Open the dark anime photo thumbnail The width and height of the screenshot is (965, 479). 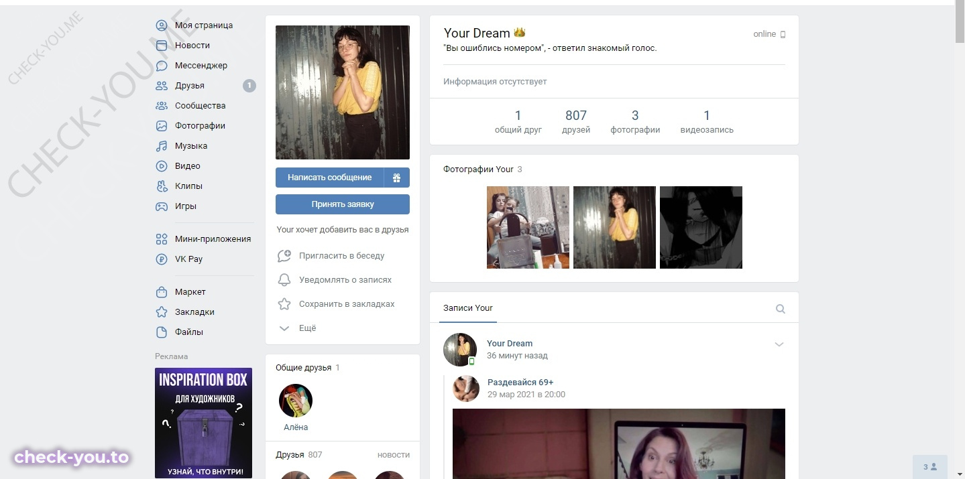click(701, 228)
